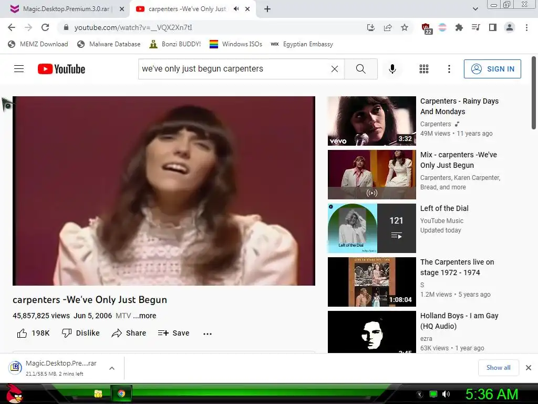Open the Angry Birds start button
This screenshot has width=538, height=404.
(14, 393)
